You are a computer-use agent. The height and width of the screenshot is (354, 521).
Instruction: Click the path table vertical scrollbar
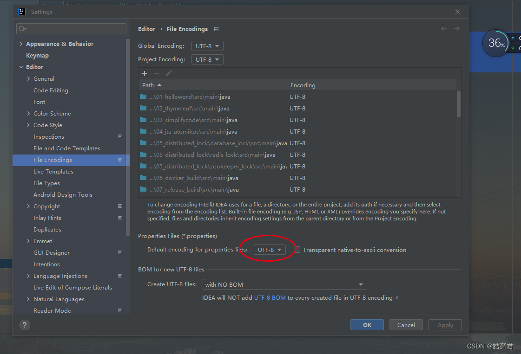coord(459,104)
